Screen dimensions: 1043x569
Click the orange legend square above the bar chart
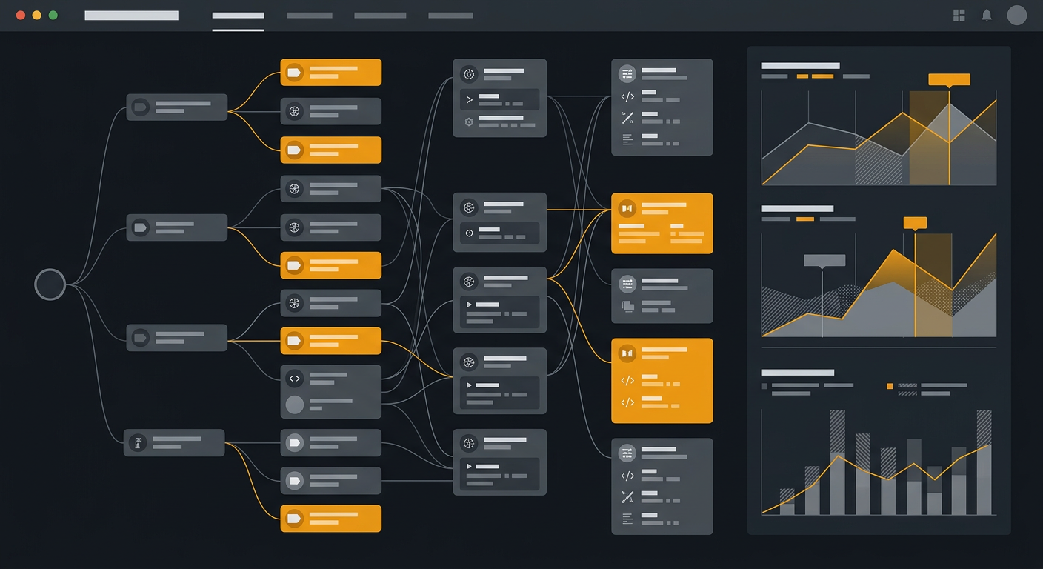(890, 386)
